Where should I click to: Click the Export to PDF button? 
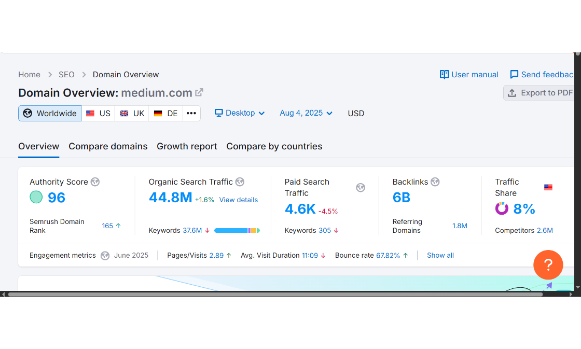pyautogui.click(x=539, y=92)
